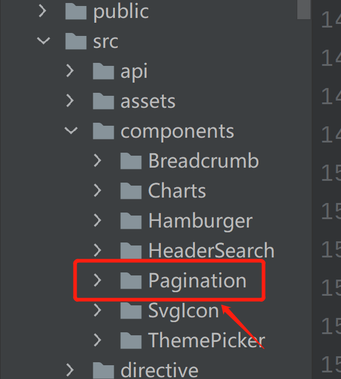
Task: Select the components folder label
Action: 177,132
